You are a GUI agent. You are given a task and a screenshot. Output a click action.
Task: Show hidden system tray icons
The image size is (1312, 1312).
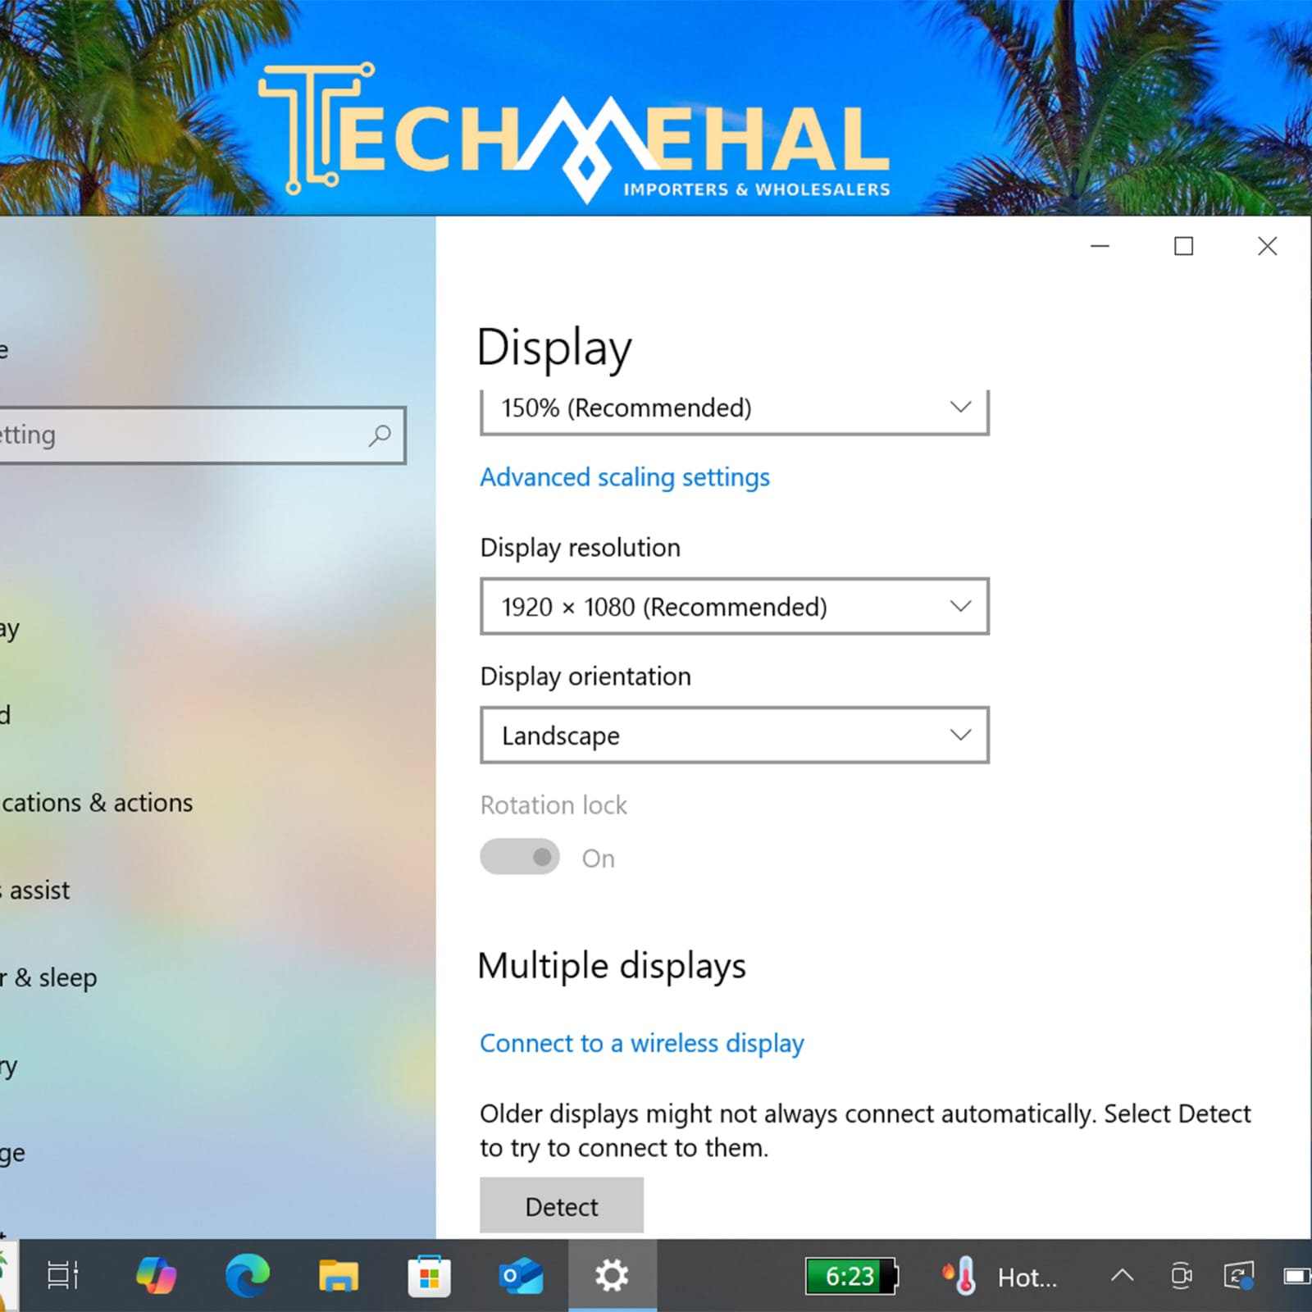1123,1275
